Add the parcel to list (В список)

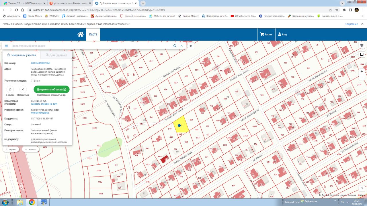tap(10, 89)
